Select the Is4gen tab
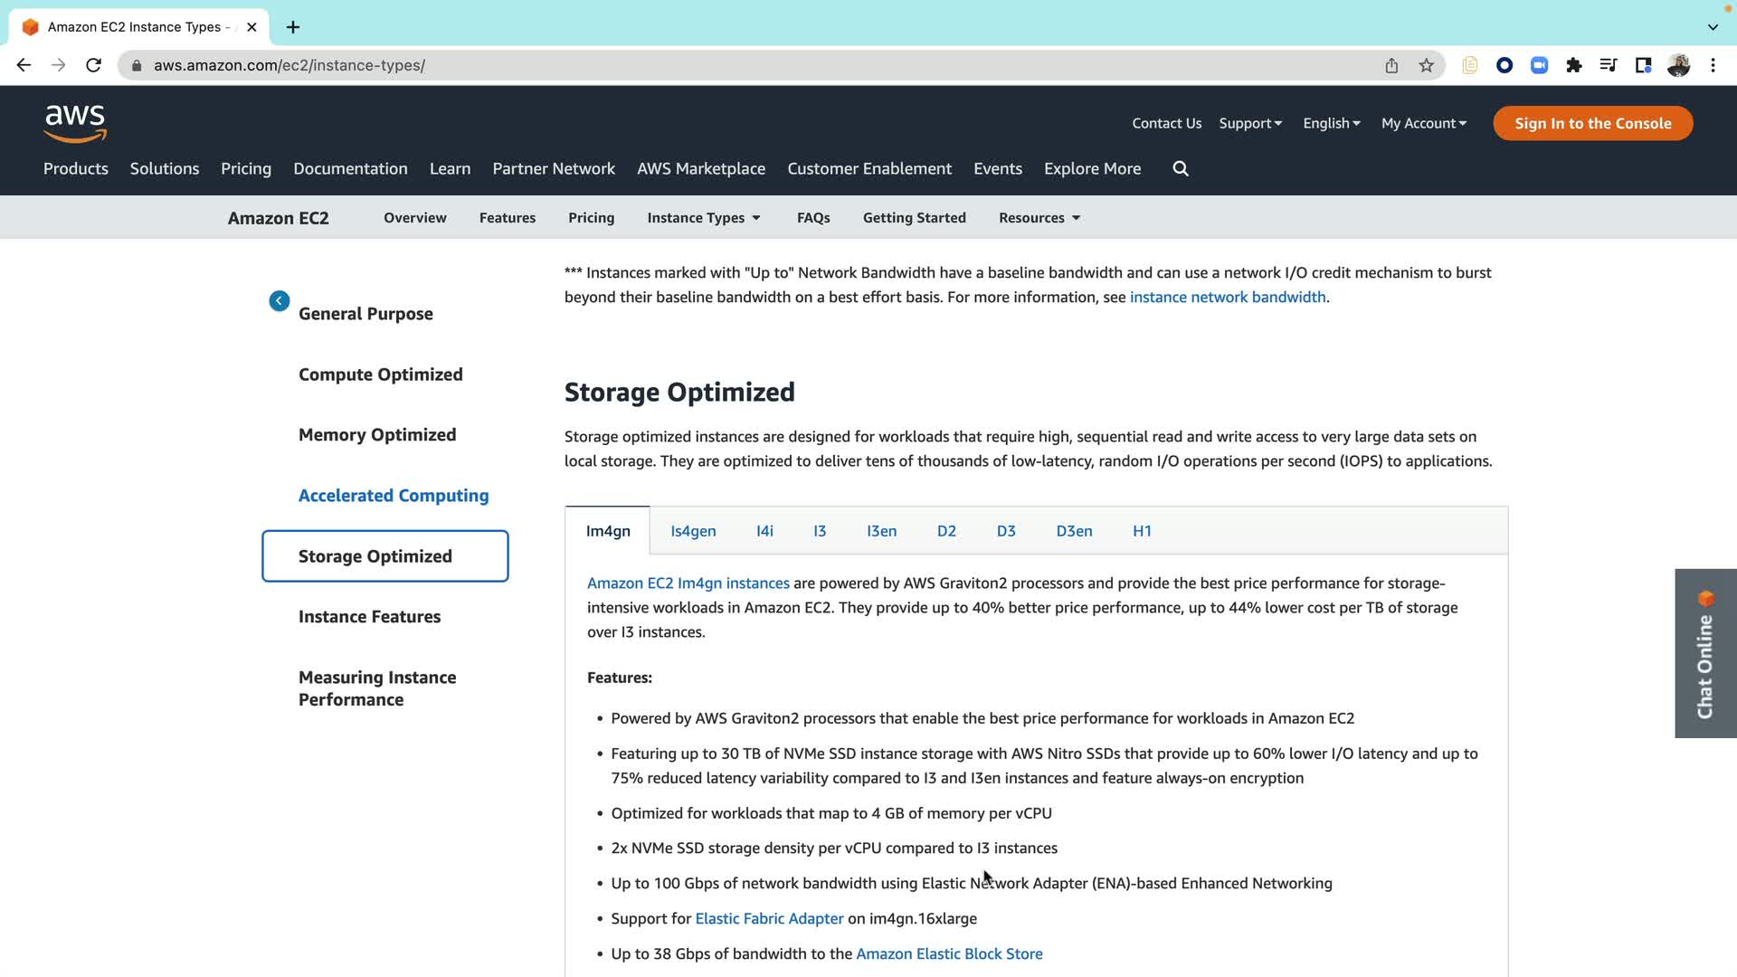1737x977 pixels. (x=693, y=531)
